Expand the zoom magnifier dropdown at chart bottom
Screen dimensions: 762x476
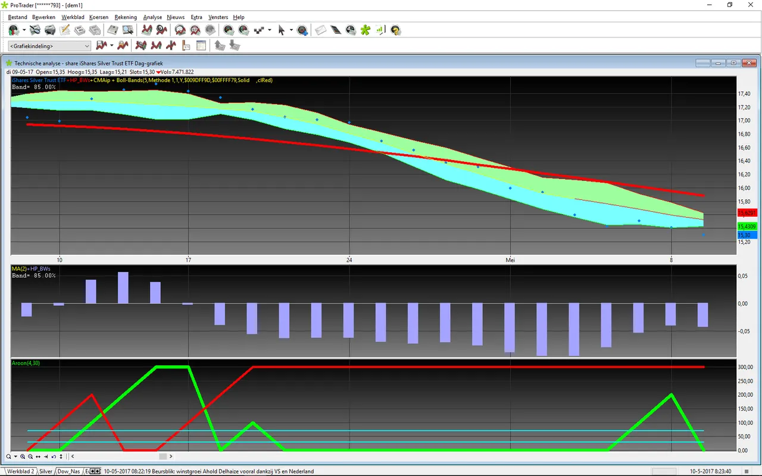[x=15, y=456]
